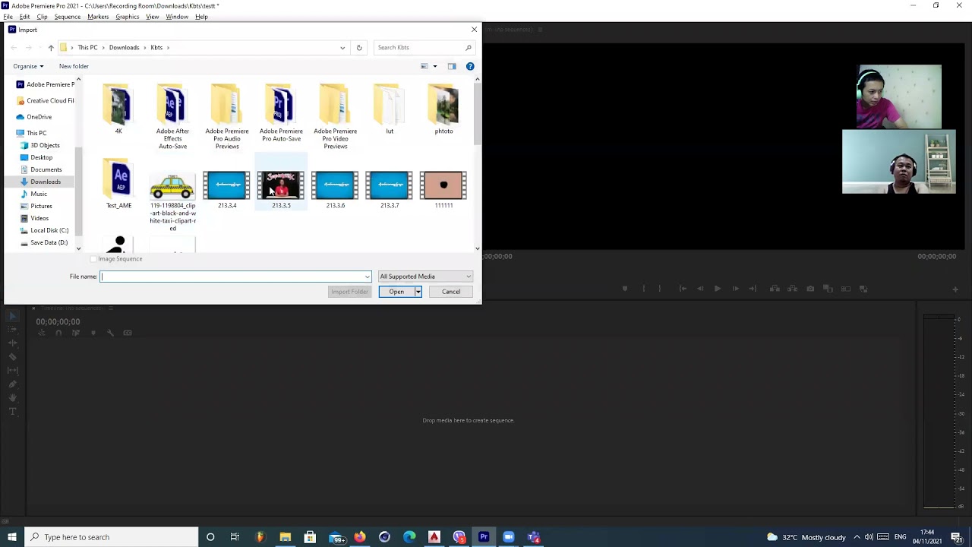Change the file view layout icon
Viewport: 972px width, 547px height.
[424, 66]
